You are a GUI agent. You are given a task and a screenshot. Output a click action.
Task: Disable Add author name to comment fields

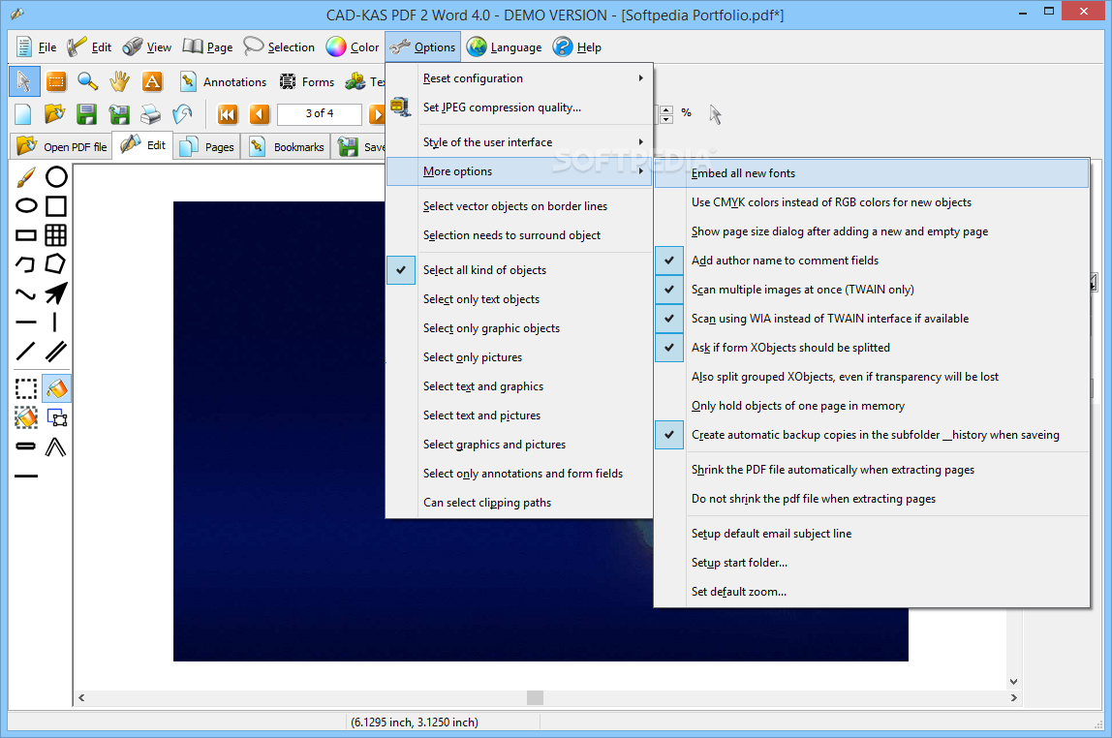(872, 261)
